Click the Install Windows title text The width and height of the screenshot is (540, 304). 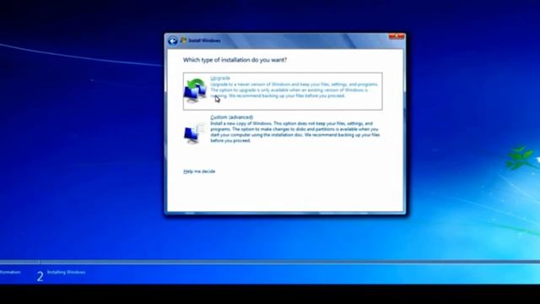pos(204,41)
